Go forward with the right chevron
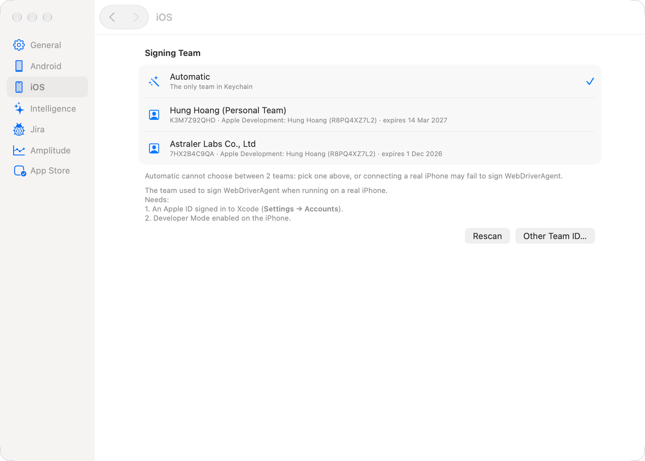 136,17
